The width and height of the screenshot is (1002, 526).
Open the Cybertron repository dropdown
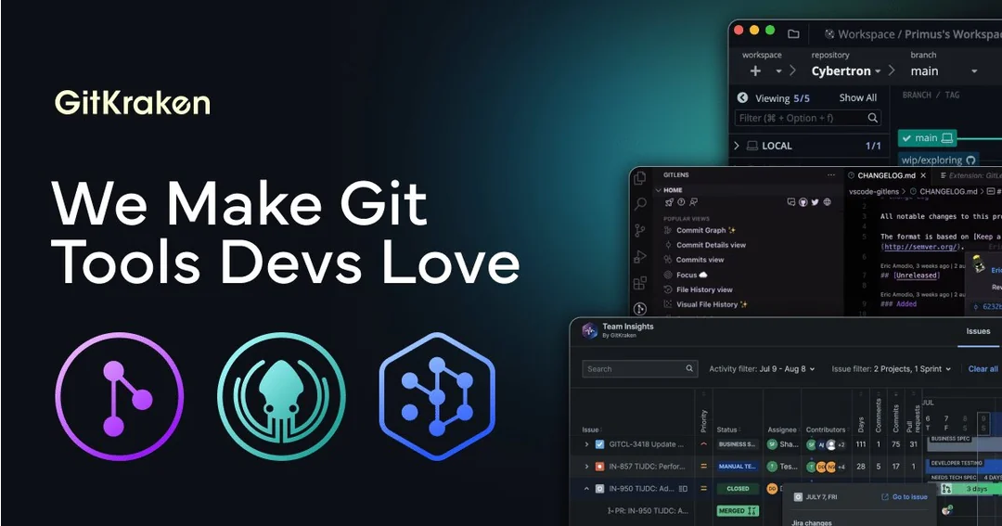847,71
